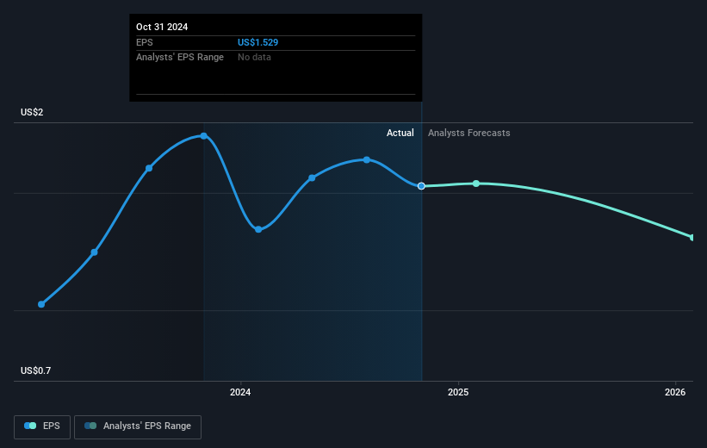Screen dimensions: 707x448
Task: Click the EPS legend color icon
Action: click(30, 426)
